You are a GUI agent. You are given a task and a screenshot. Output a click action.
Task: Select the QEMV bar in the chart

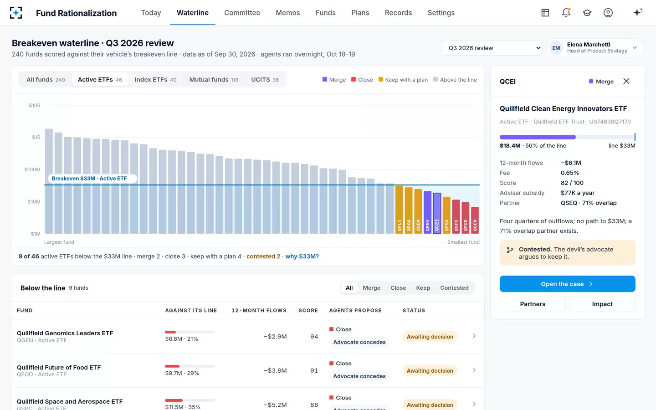pyautogui.click(x=427, y=212)
